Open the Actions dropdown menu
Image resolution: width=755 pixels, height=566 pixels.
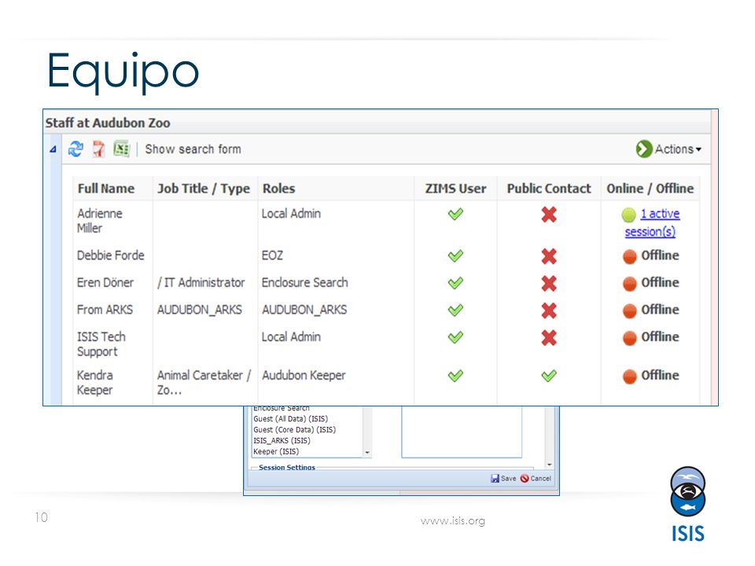click(668, 149)
